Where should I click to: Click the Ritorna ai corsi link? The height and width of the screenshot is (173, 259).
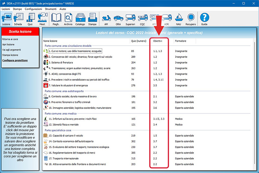tap(11, 39)
